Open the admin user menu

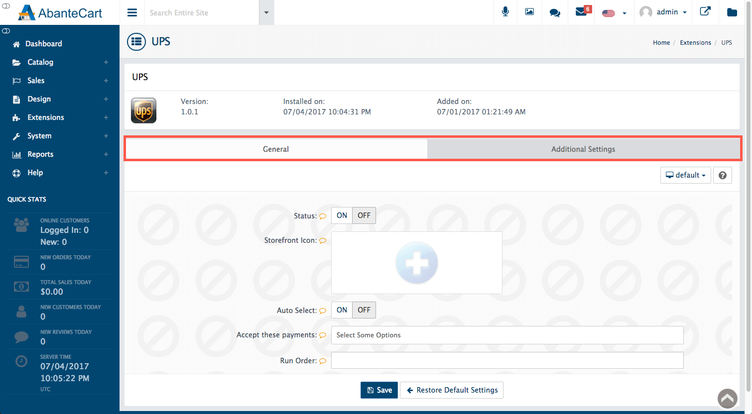pyautogui.click(x=663, y=12)
